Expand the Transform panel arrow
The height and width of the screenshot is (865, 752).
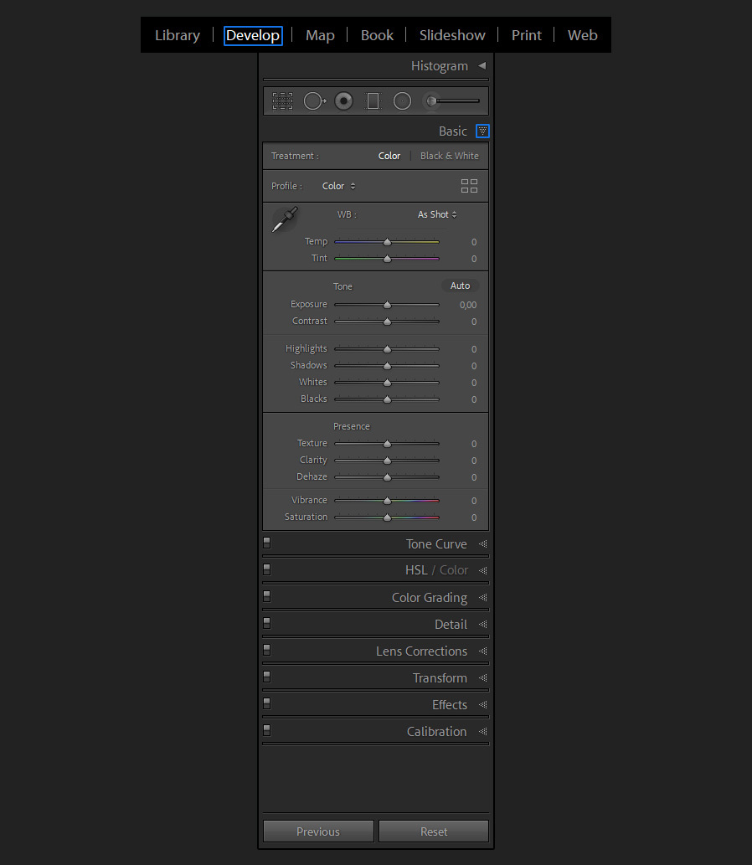[x=482, y=678]
